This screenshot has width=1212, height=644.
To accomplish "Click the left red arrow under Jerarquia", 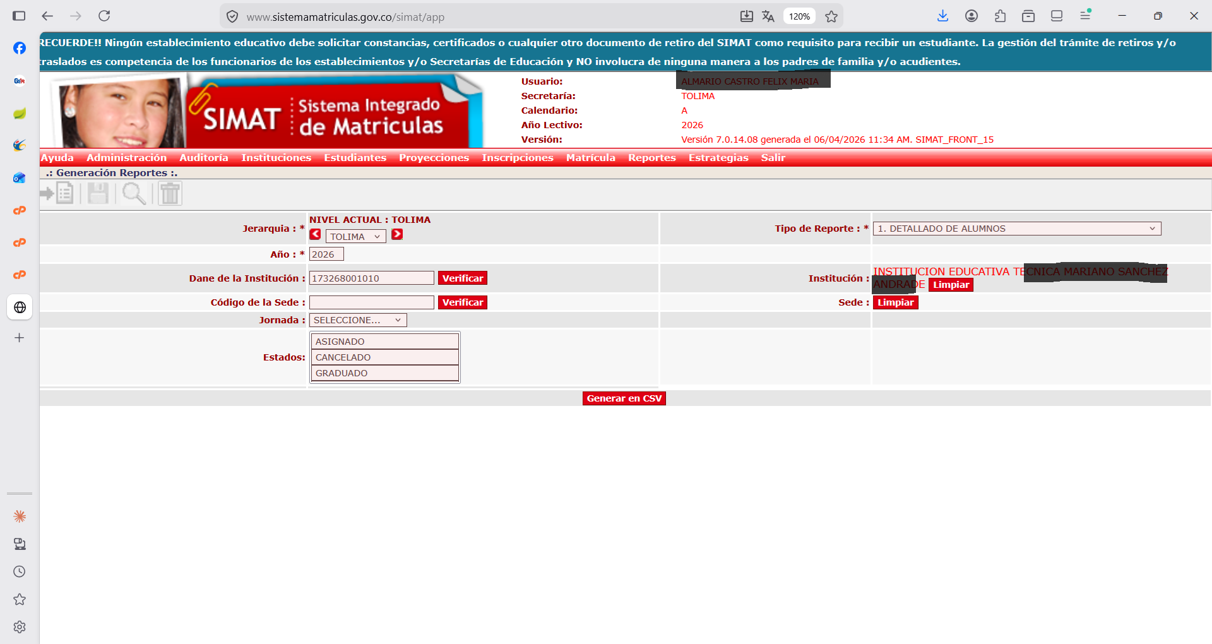I will [315, 234].
